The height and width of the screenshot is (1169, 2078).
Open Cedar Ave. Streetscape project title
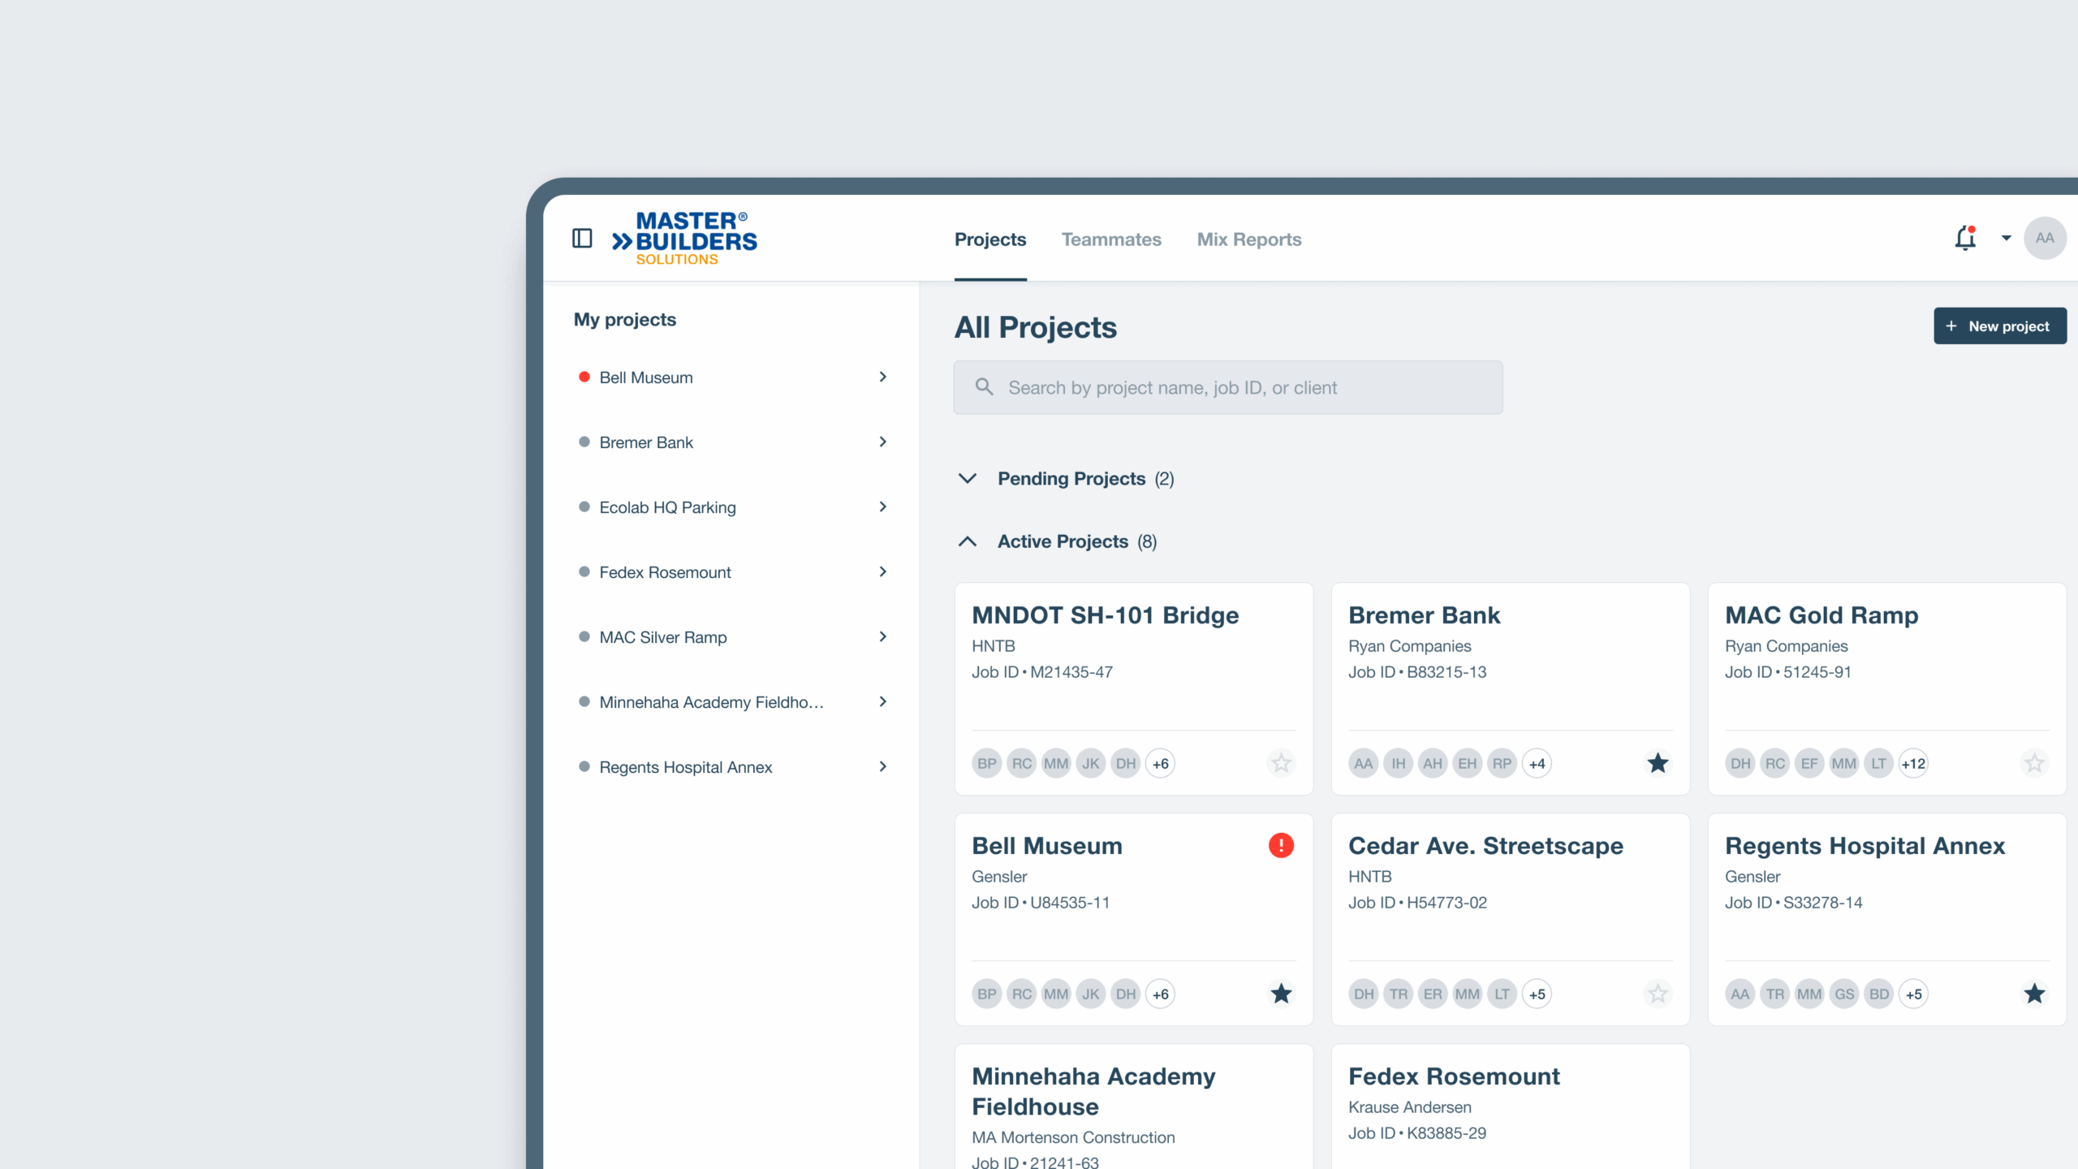pos(1485,845)
